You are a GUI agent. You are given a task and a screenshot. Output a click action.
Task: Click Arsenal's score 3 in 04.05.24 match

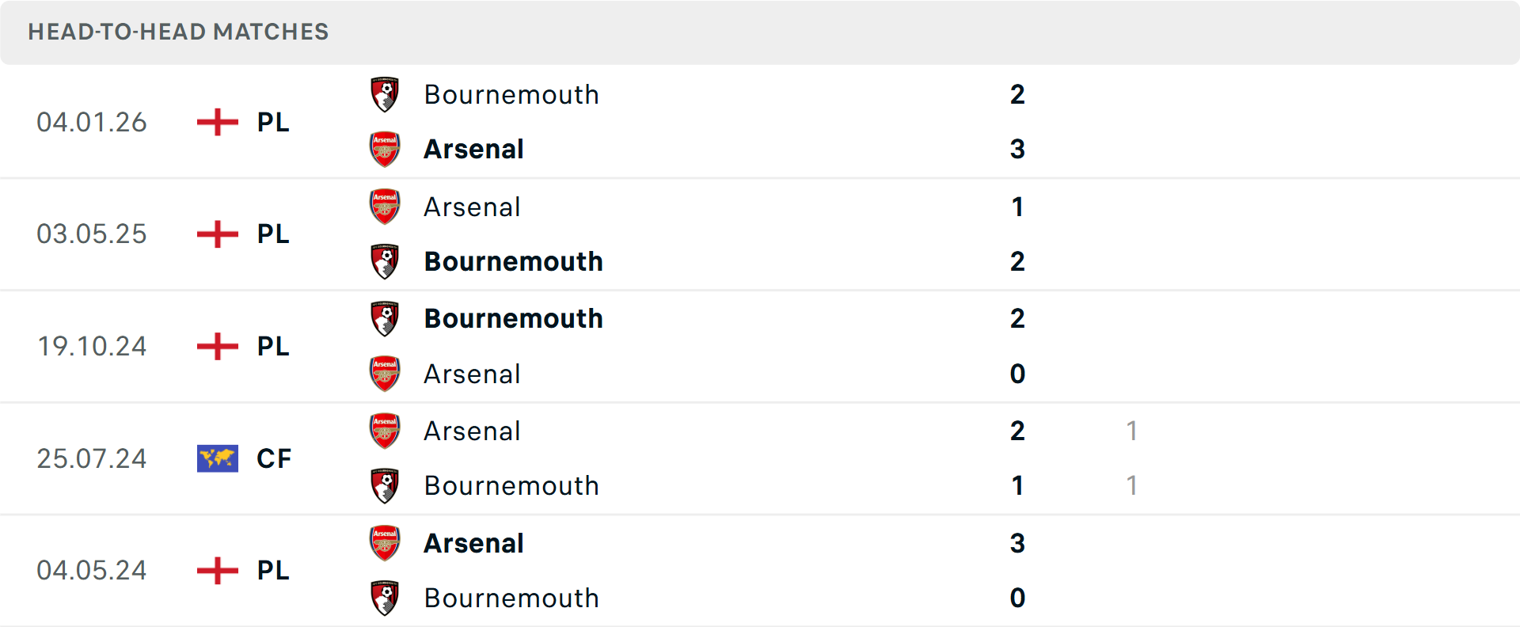1017,543
